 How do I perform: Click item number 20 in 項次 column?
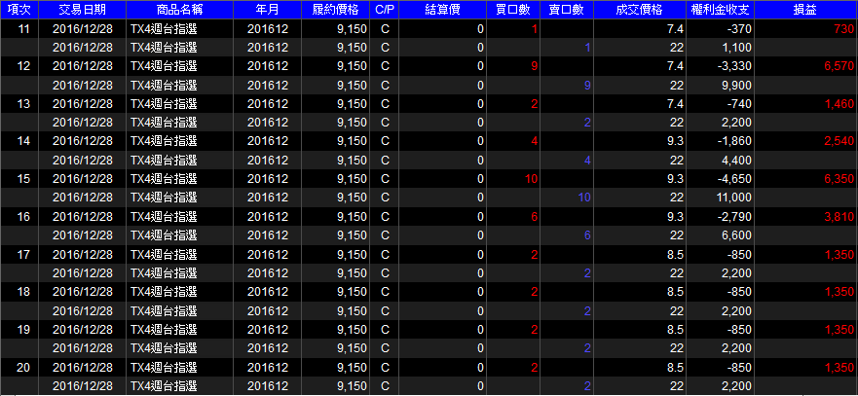pos(23,367)
